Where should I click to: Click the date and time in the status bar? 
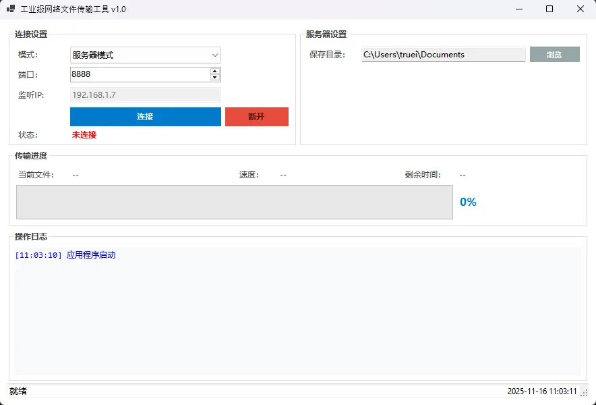point(541,391)
